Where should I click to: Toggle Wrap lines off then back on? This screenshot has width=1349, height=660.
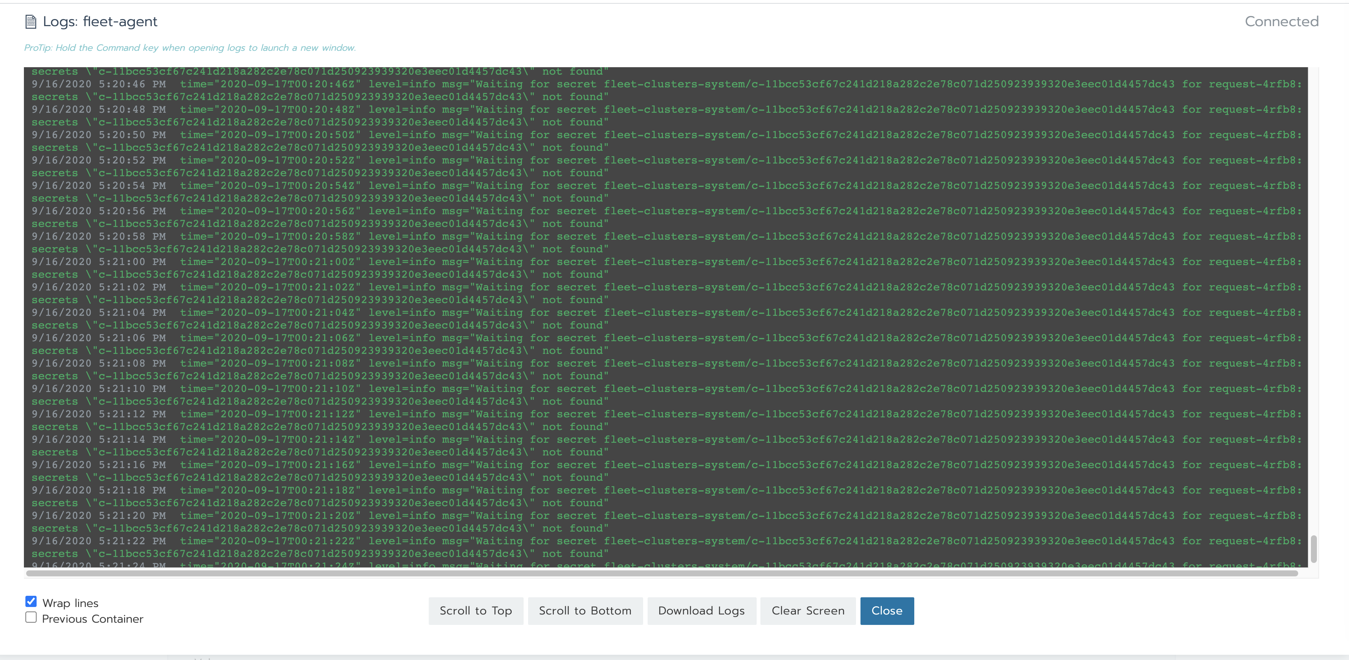(31, 601)
